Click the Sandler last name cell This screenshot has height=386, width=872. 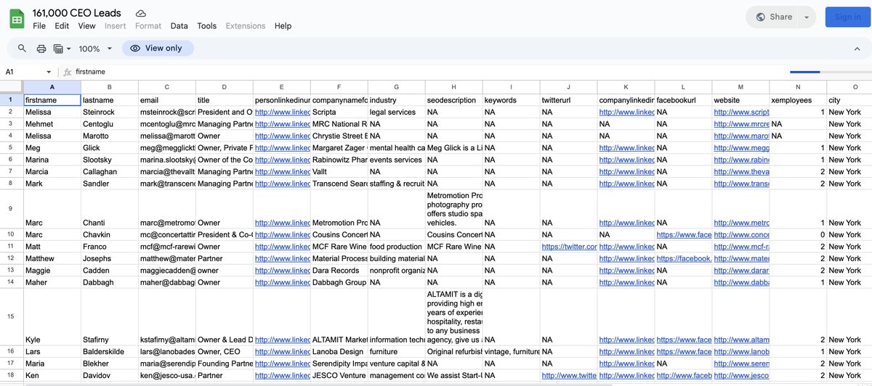click(109, 184)
